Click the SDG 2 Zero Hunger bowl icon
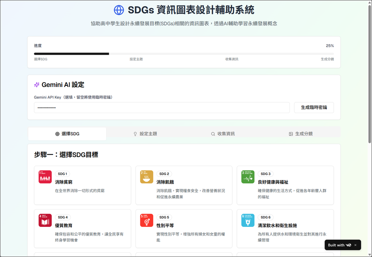This screenshot has height=257, width=372. [147, 177]
